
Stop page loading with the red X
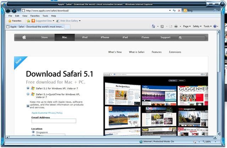(x=179, y=11)
